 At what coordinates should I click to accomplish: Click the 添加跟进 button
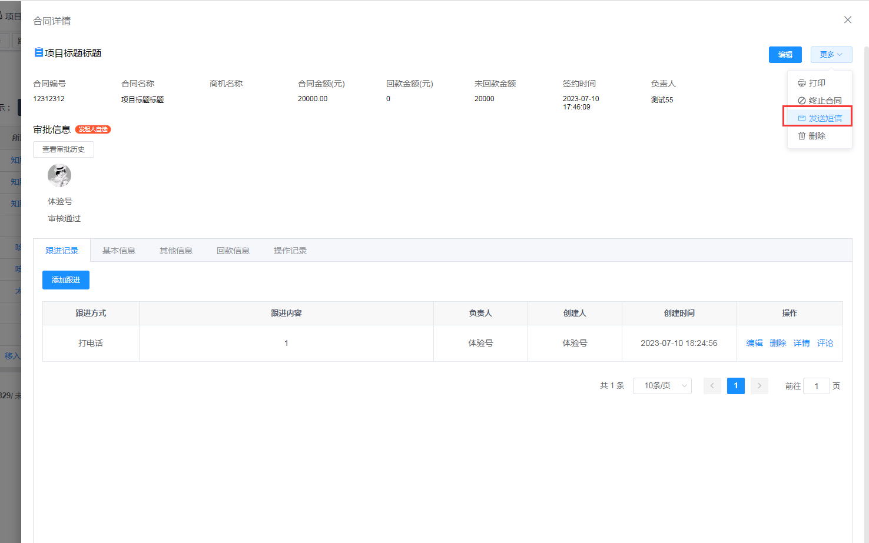[x=66, y=280]
